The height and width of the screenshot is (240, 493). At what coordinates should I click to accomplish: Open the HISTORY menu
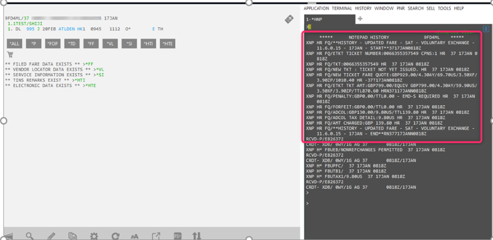(363, 8)
